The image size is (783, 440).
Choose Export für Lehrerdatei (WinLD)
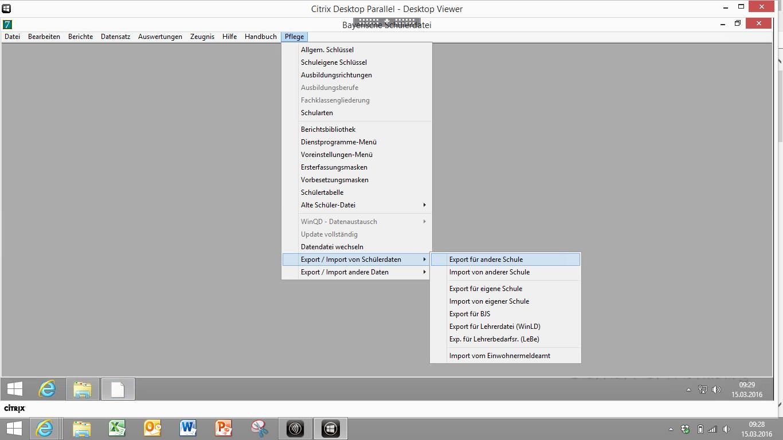click(506, 327)
